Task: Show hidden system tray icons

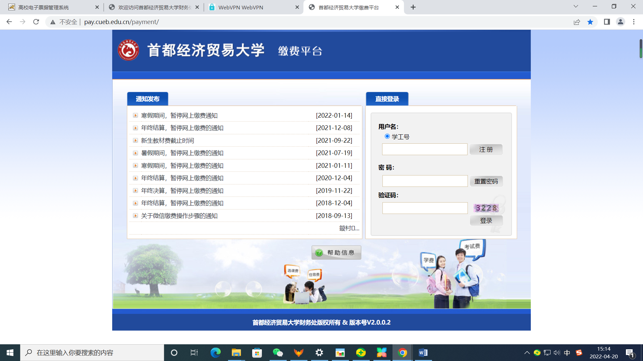Action: 527,353
